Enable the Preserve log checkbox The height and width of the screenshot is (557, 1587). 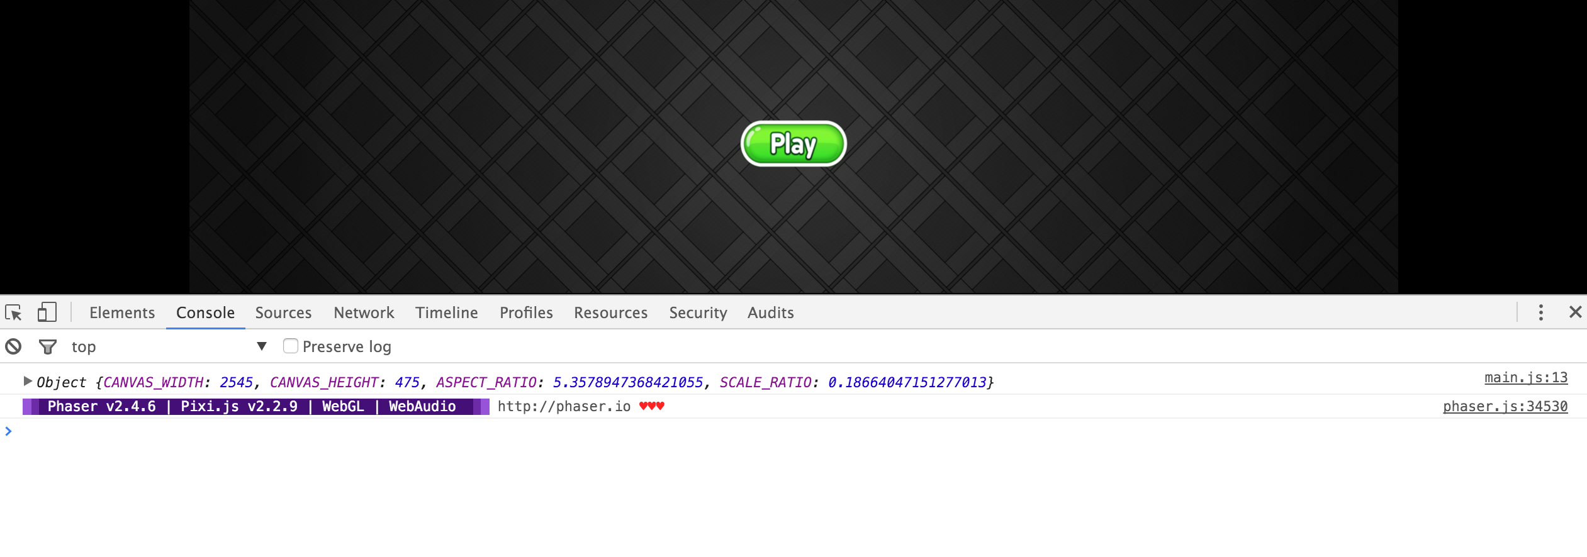pos(290,346)
